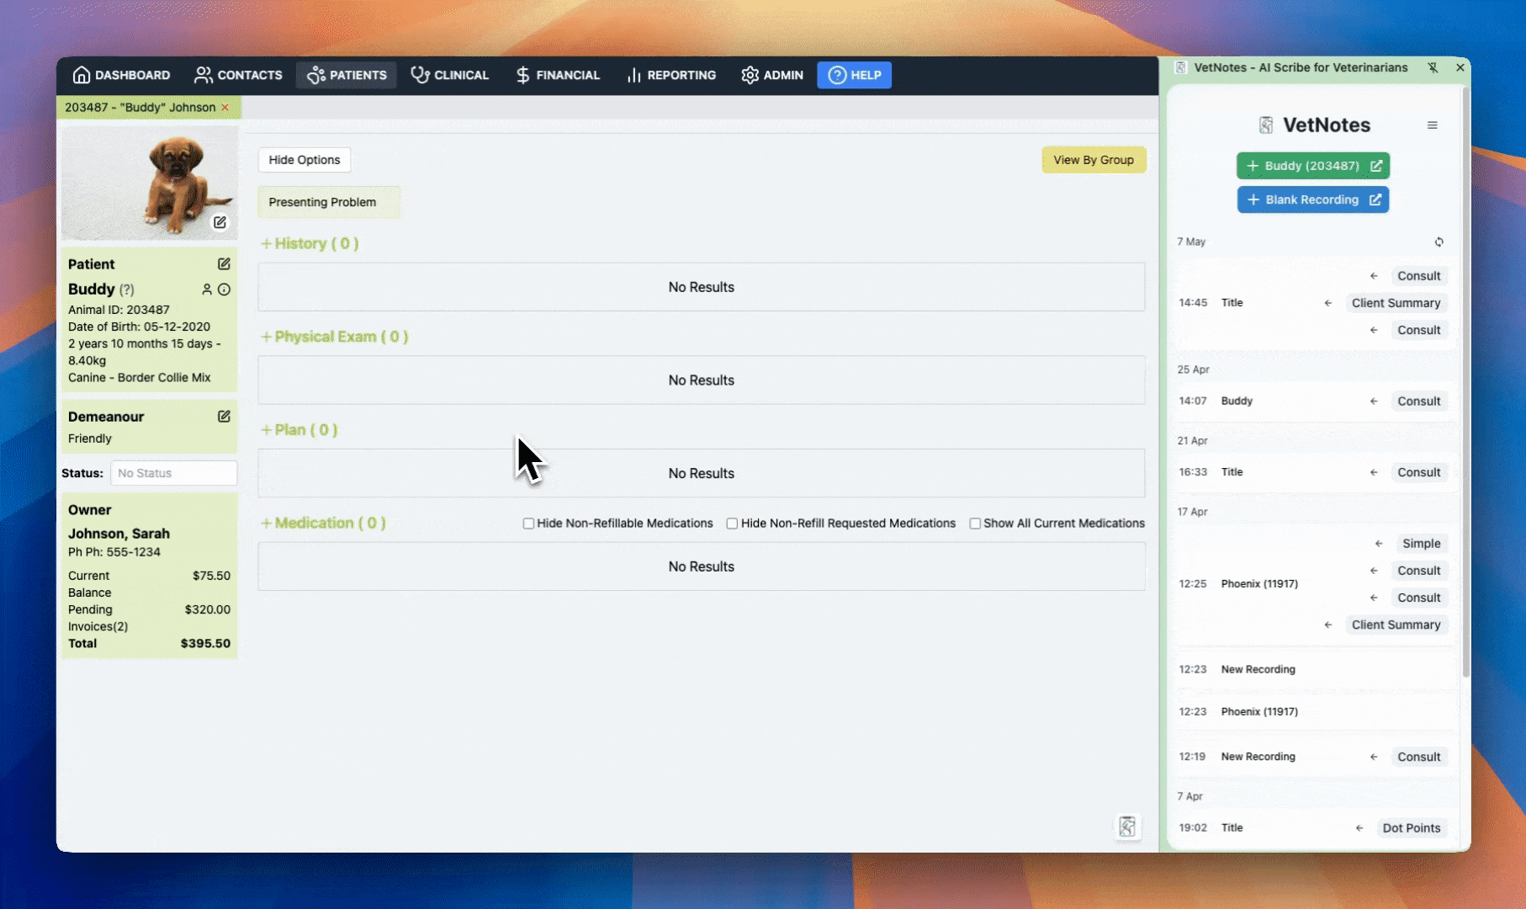Click the edit icon on Buddy's photo

(x=220, y=222)
